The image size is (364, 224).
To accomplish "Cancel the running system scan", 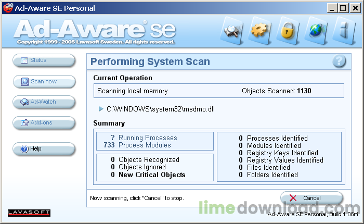I will pyautogui.click(x=311, y=198).
